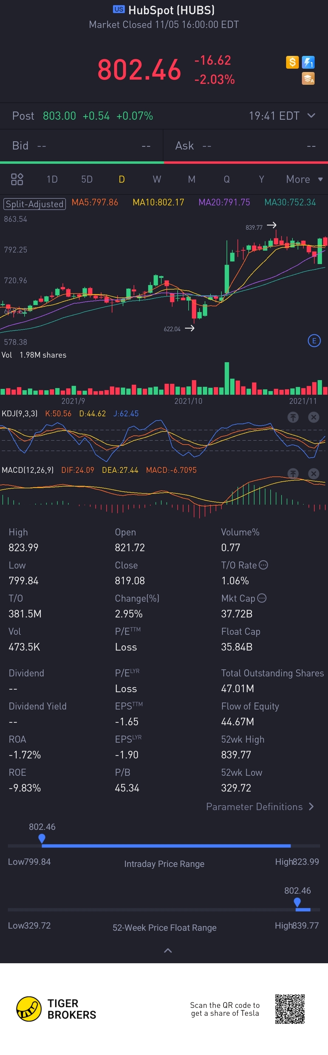This screenshot has height=1055, width=328.
Task: Tap the High 823.99 value
Action: (x=23, y=548)
